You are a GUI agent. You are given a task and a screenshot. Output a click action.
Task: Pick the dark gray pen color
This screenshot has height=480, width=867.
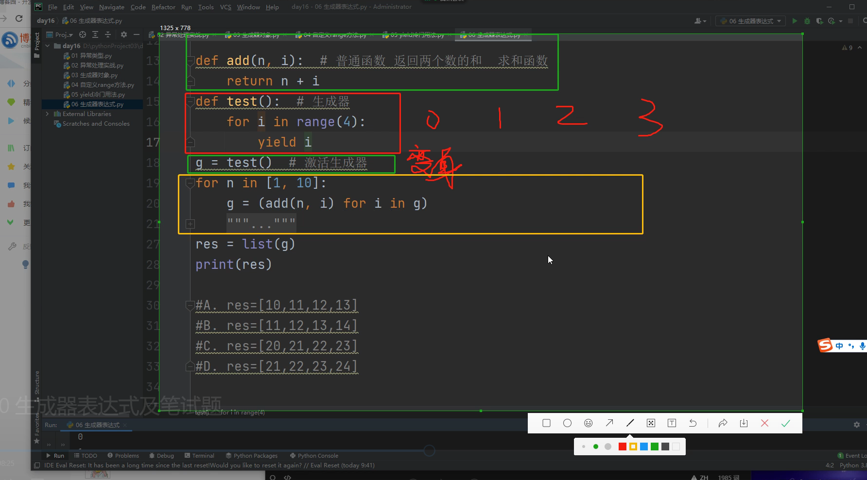(665, 447)
